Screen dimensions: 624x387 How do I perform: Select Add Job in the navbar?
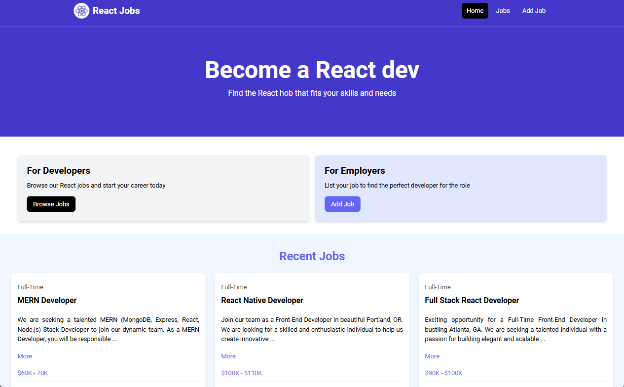pyautogui.click(x=534, y=11)
